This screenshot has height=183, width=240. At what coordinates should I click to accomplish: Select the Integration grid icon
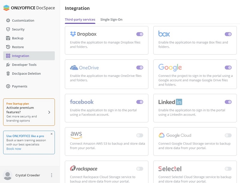pos(8,56)
